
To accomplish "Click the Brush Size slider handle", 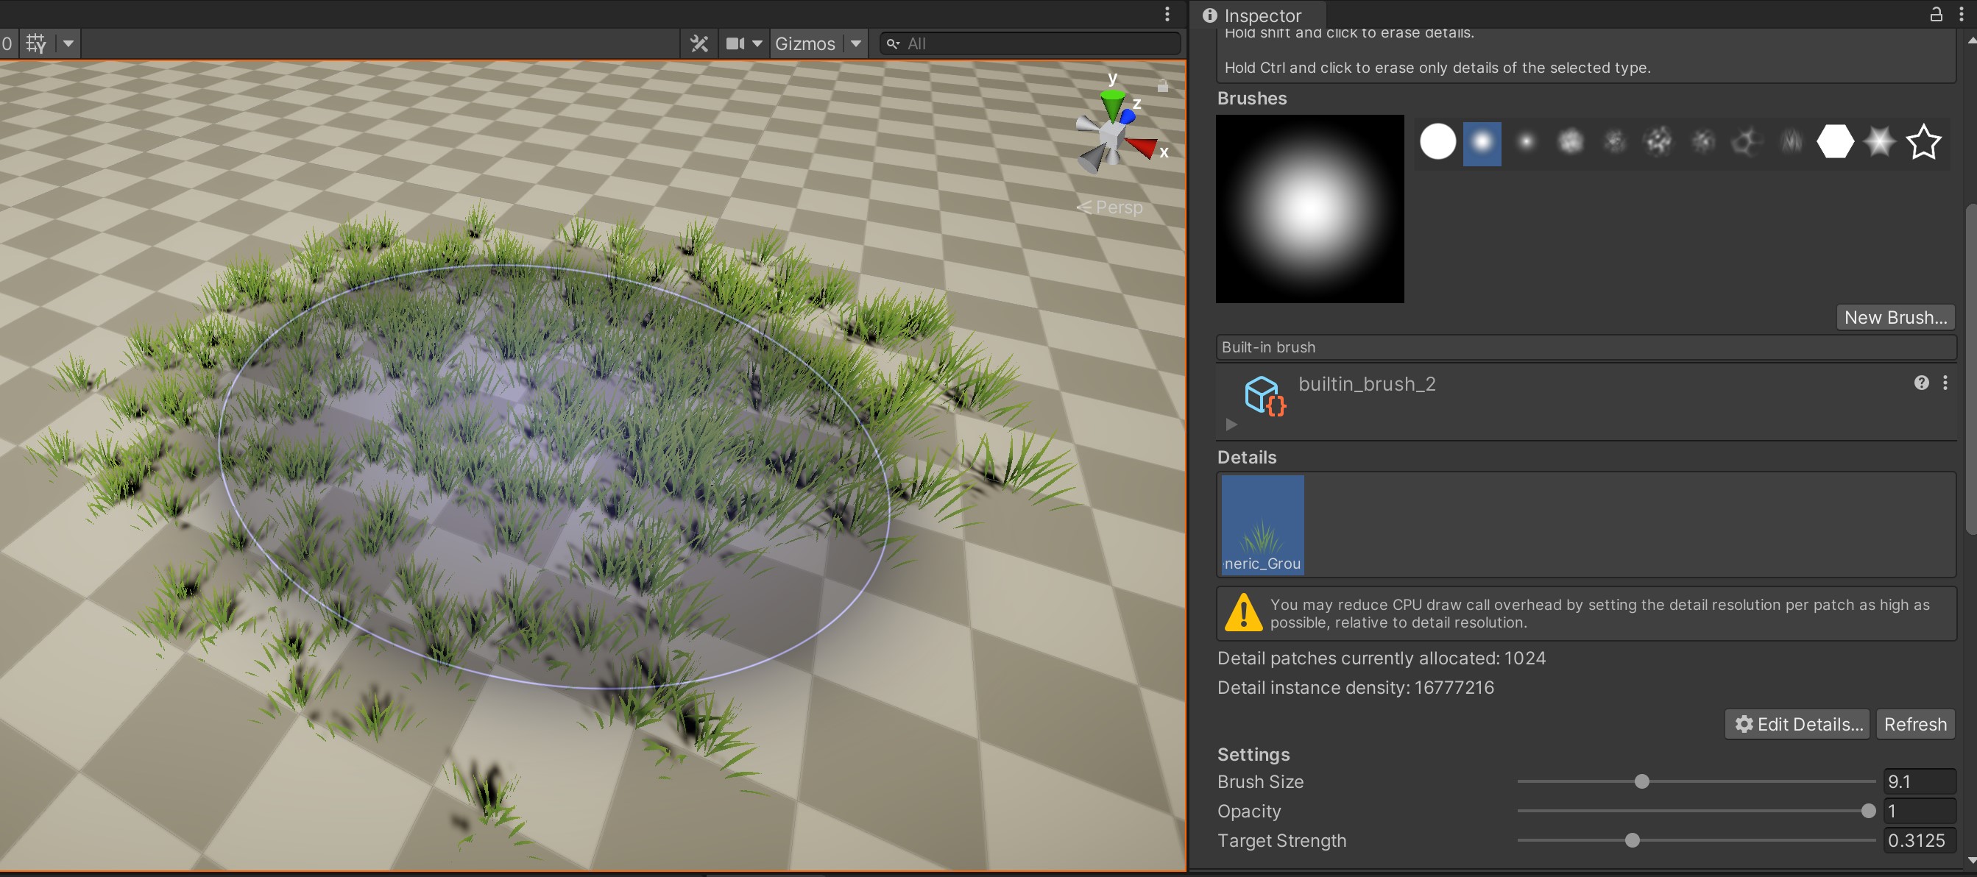I will pyautogui.click(x=1641, y=782).
